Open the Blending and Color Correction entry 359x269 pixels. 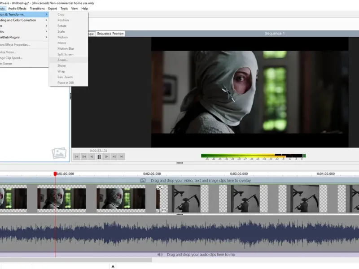tap(24, 20)
